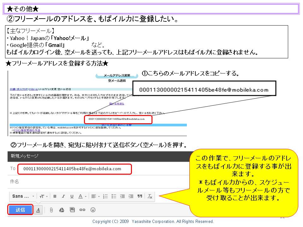This screenshot has width=303, height=227.
Task: Insert a bulleted list
Action: (x=114, y=196)
